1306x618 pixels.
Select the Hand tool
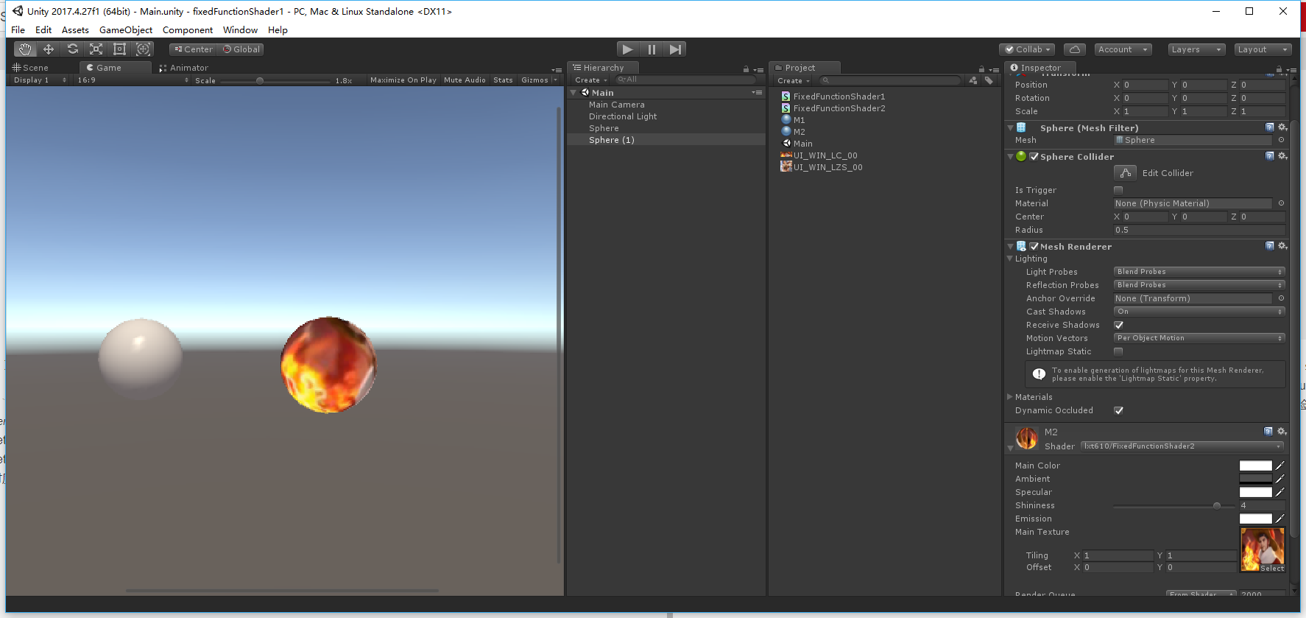(25, 49)
